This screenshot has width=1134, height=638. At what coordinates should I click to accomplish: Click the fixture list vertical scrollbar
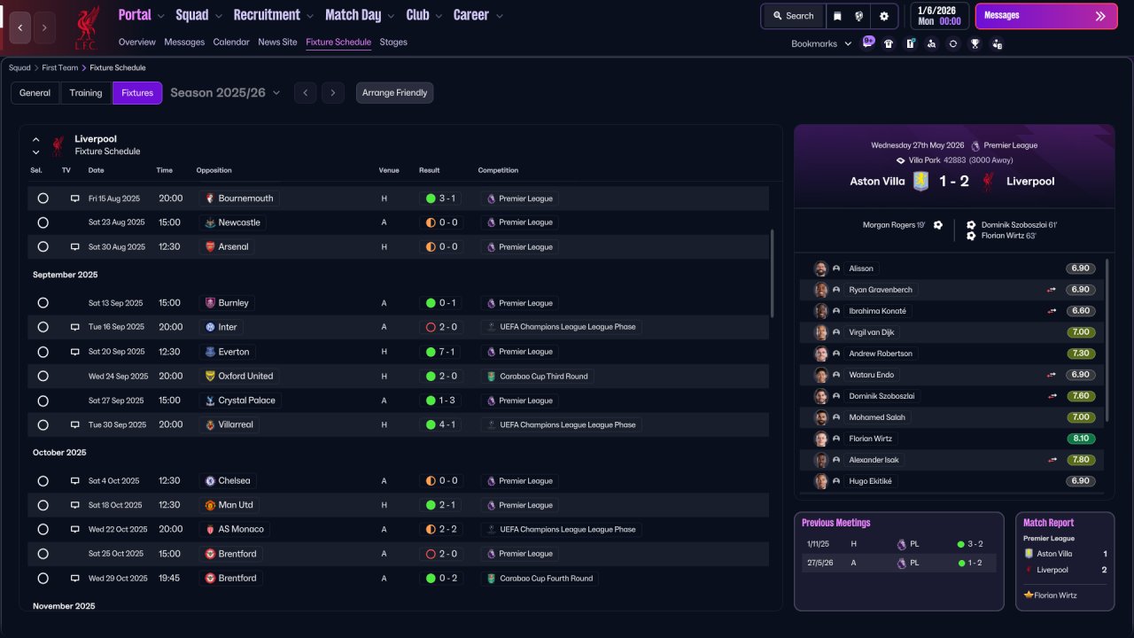point(772,273)
